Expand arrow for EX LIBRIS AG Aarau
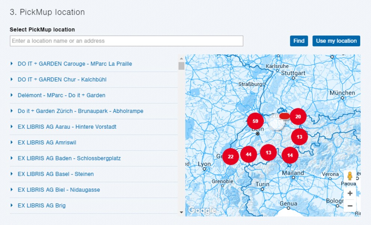Viewport: 371px width, 225px height. pyautogui.click(x=12, y=127)
